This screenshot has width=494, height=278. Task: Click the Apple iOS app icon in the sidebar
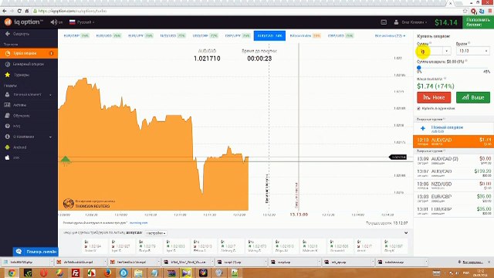coord(8,158)
